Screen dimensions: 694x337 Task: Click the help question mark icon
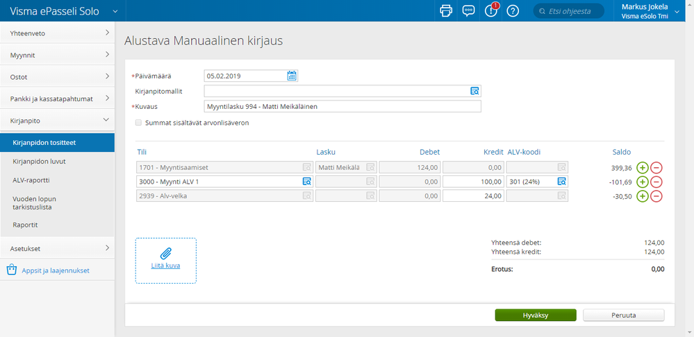(513, 11)
